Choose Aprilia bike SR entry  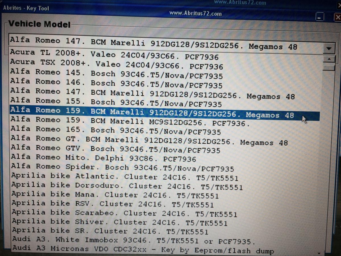(x=110, y=231)
